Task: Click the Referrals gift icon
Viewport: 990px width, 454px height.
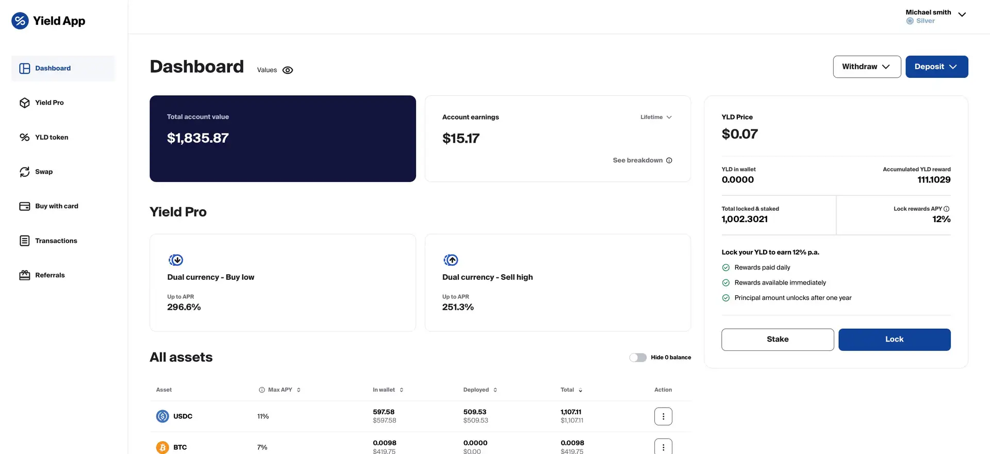Action: coord(24,275)
